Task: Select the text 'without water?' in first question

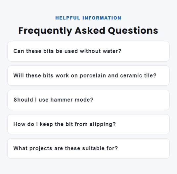Action: point(101,51)
